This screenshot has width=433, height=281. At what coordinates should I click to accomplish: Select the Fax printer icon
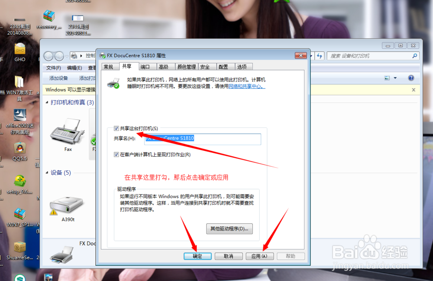click(x=68, y=132)
